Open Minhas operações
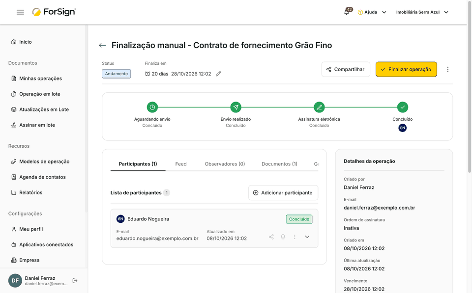Image resolution: width=472 pixels, height=293 pixels. (x=36, y=79)
